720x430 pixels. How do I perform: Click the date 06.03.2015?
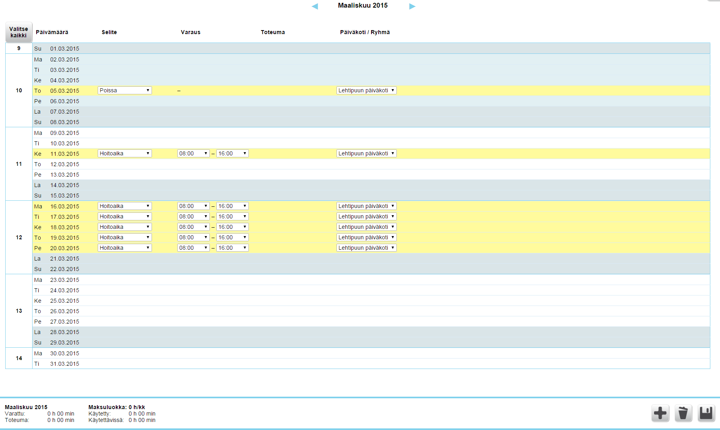click(65, 101)
